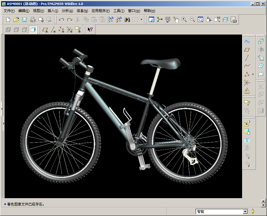Image resolution: width=267 pixels, height=216 pixels.
Task: Create a datum coordinate system
Action: pyautogui.click(x=247, y=83)
